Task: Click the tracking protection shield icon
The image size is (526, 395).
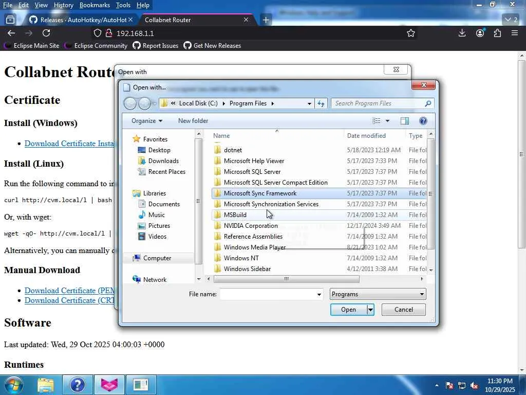Action: point(97,33)
